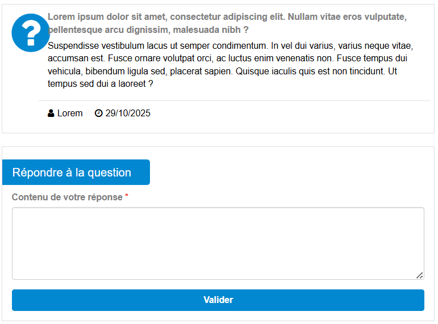The width and height of the screenshot is (438, 324).
Task: Click the clock icon before the date
Action: [98, 113]
